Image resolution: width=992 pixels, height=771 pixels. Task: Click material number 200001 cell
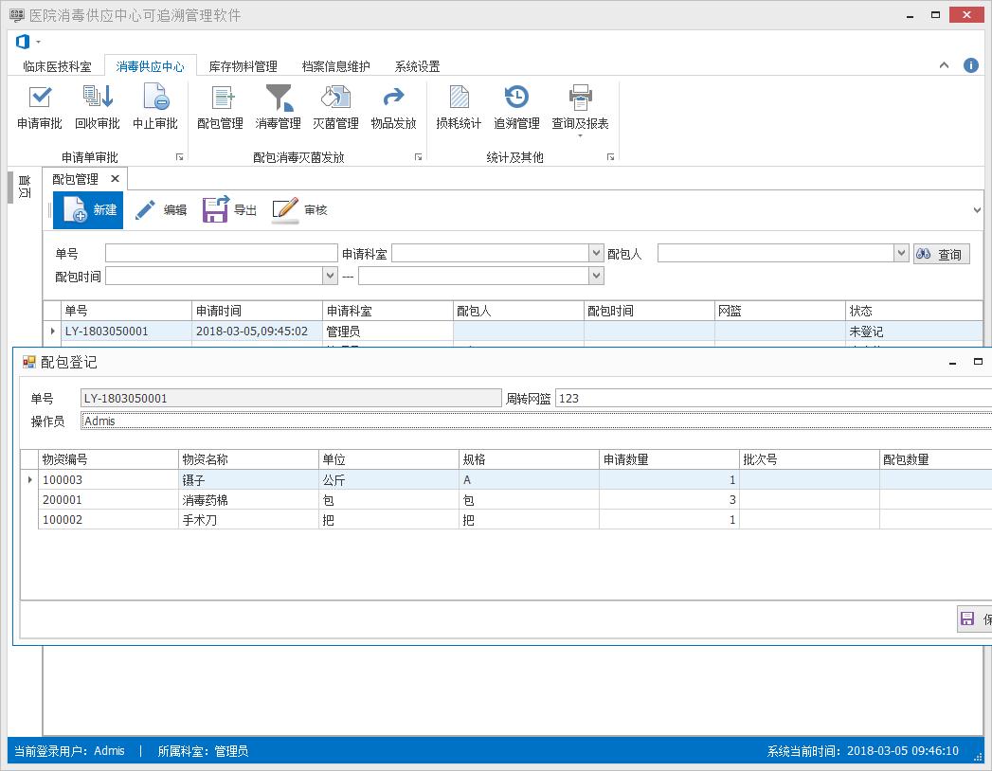point(108,500)
